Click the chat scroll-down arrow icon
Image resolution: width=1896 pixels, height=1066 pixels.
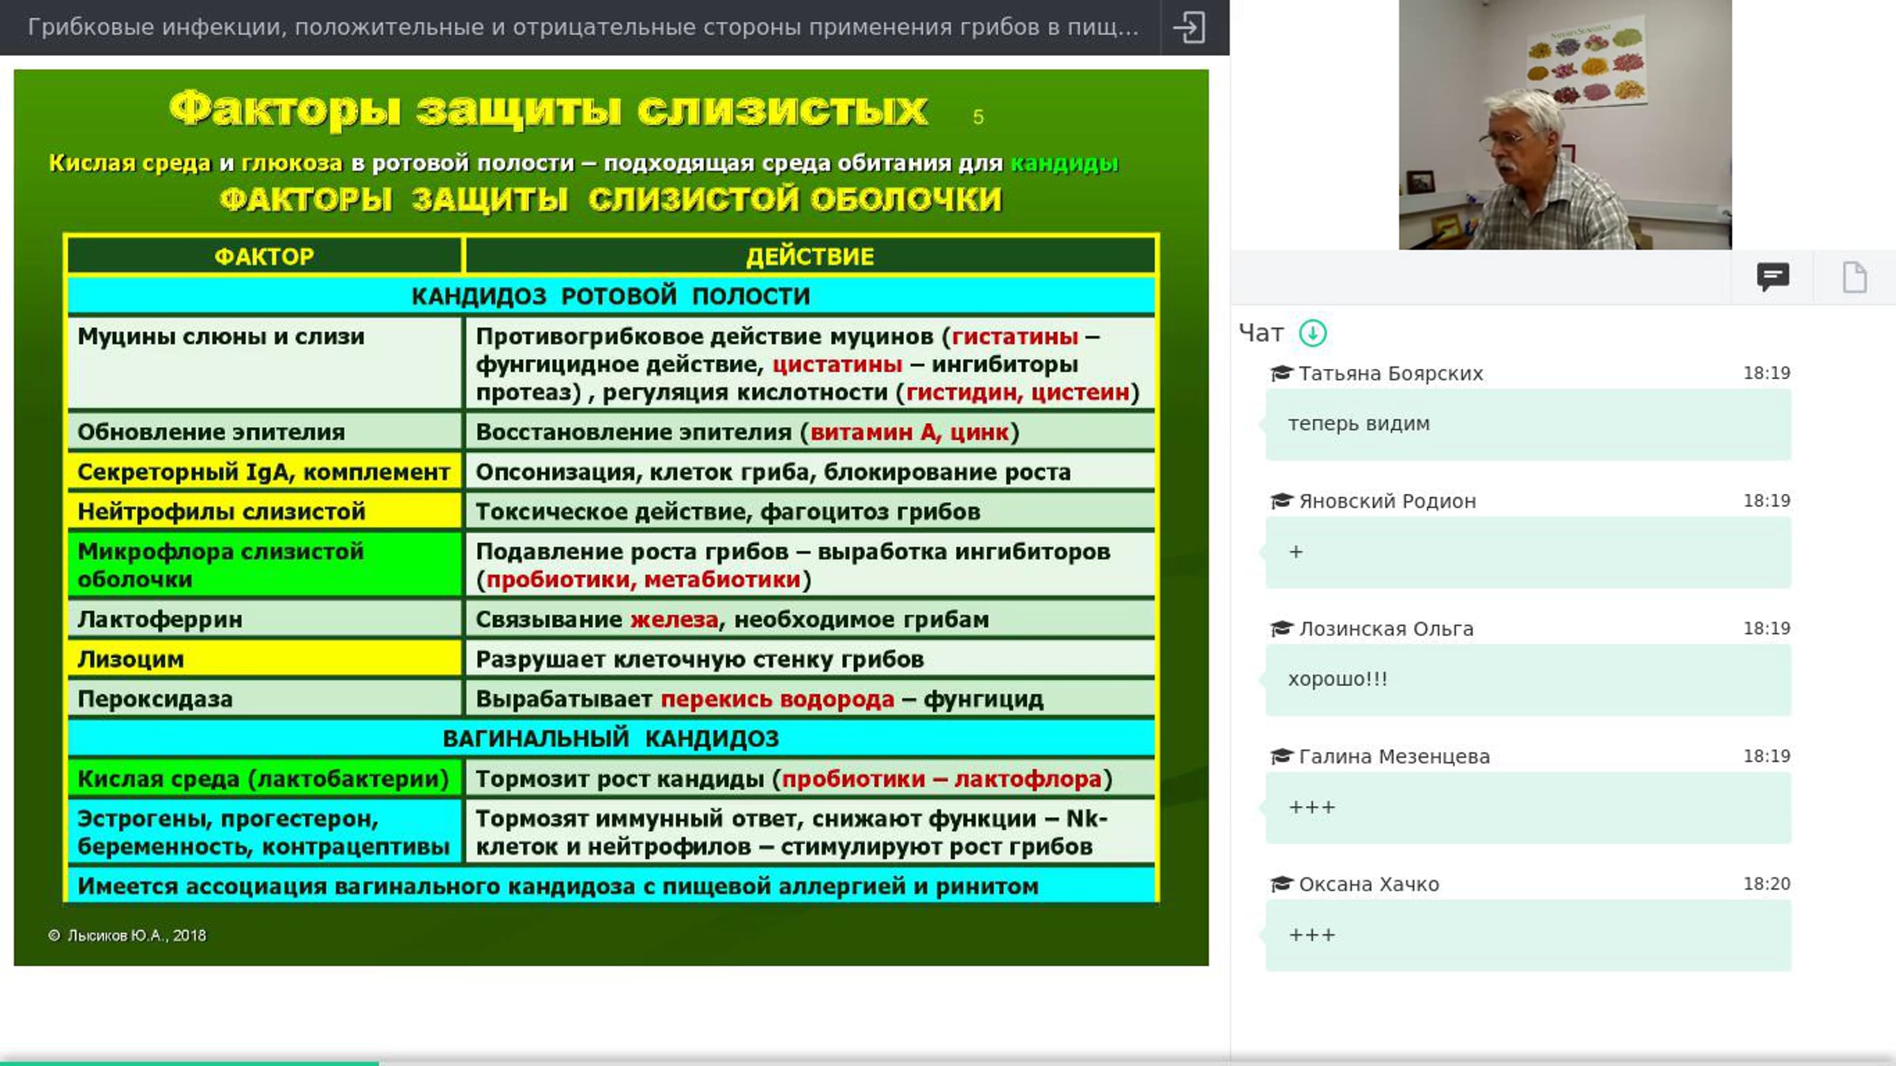1313,333
